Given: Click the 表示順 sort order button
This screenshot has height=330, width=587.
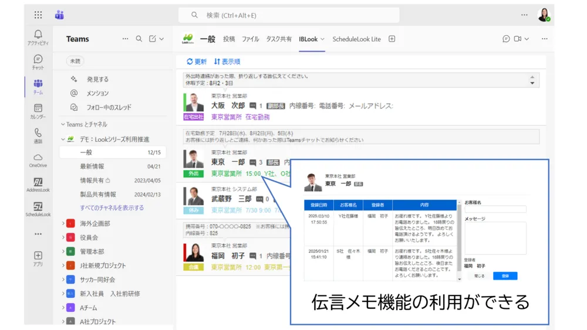Looking at the screenshot, I should pyautogui.click(x=227, y=62).
